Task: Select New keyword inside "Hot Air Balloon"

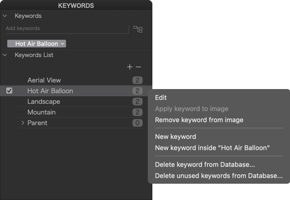Action: [x=212, y=148]
